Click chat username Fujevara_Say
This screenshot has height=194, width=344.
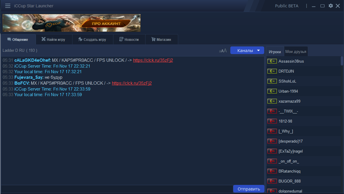point(29,77)
